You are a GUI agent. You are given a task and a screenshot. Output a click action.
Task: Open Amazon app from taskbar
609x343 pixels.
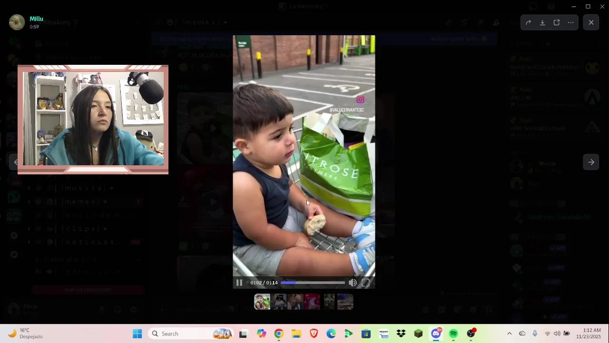click(383, 333)
